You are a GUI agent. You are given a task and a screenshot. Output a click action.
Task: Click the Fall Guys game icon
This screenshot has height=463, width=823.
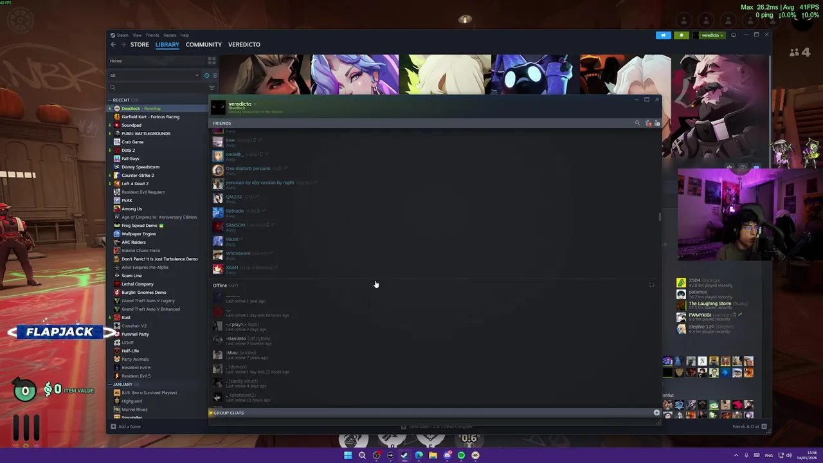pos(116,159)
